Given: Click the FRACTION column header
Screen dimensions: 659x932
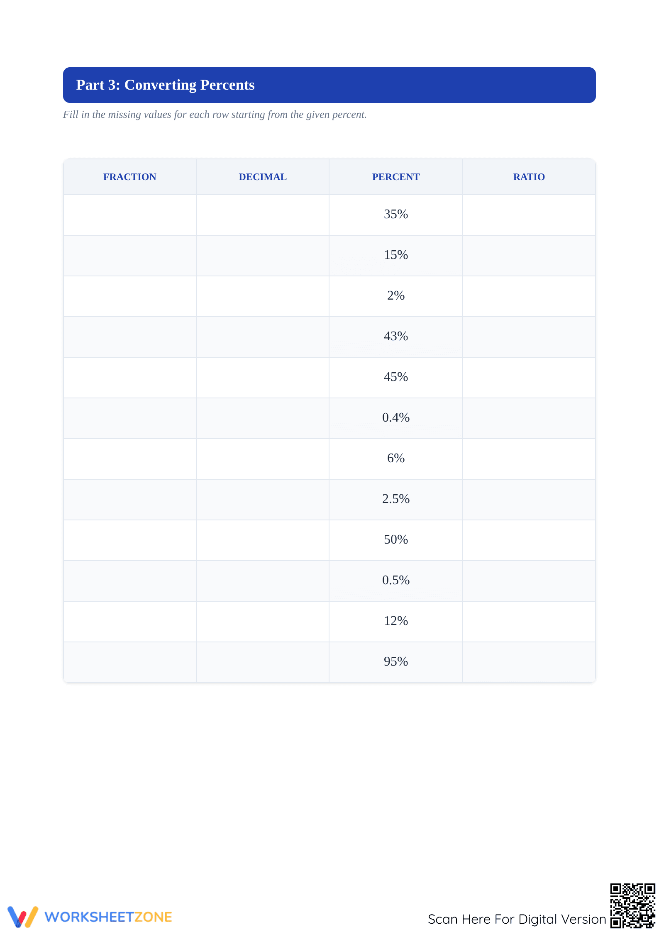Looking at the screenshot, I should (130, 177).
